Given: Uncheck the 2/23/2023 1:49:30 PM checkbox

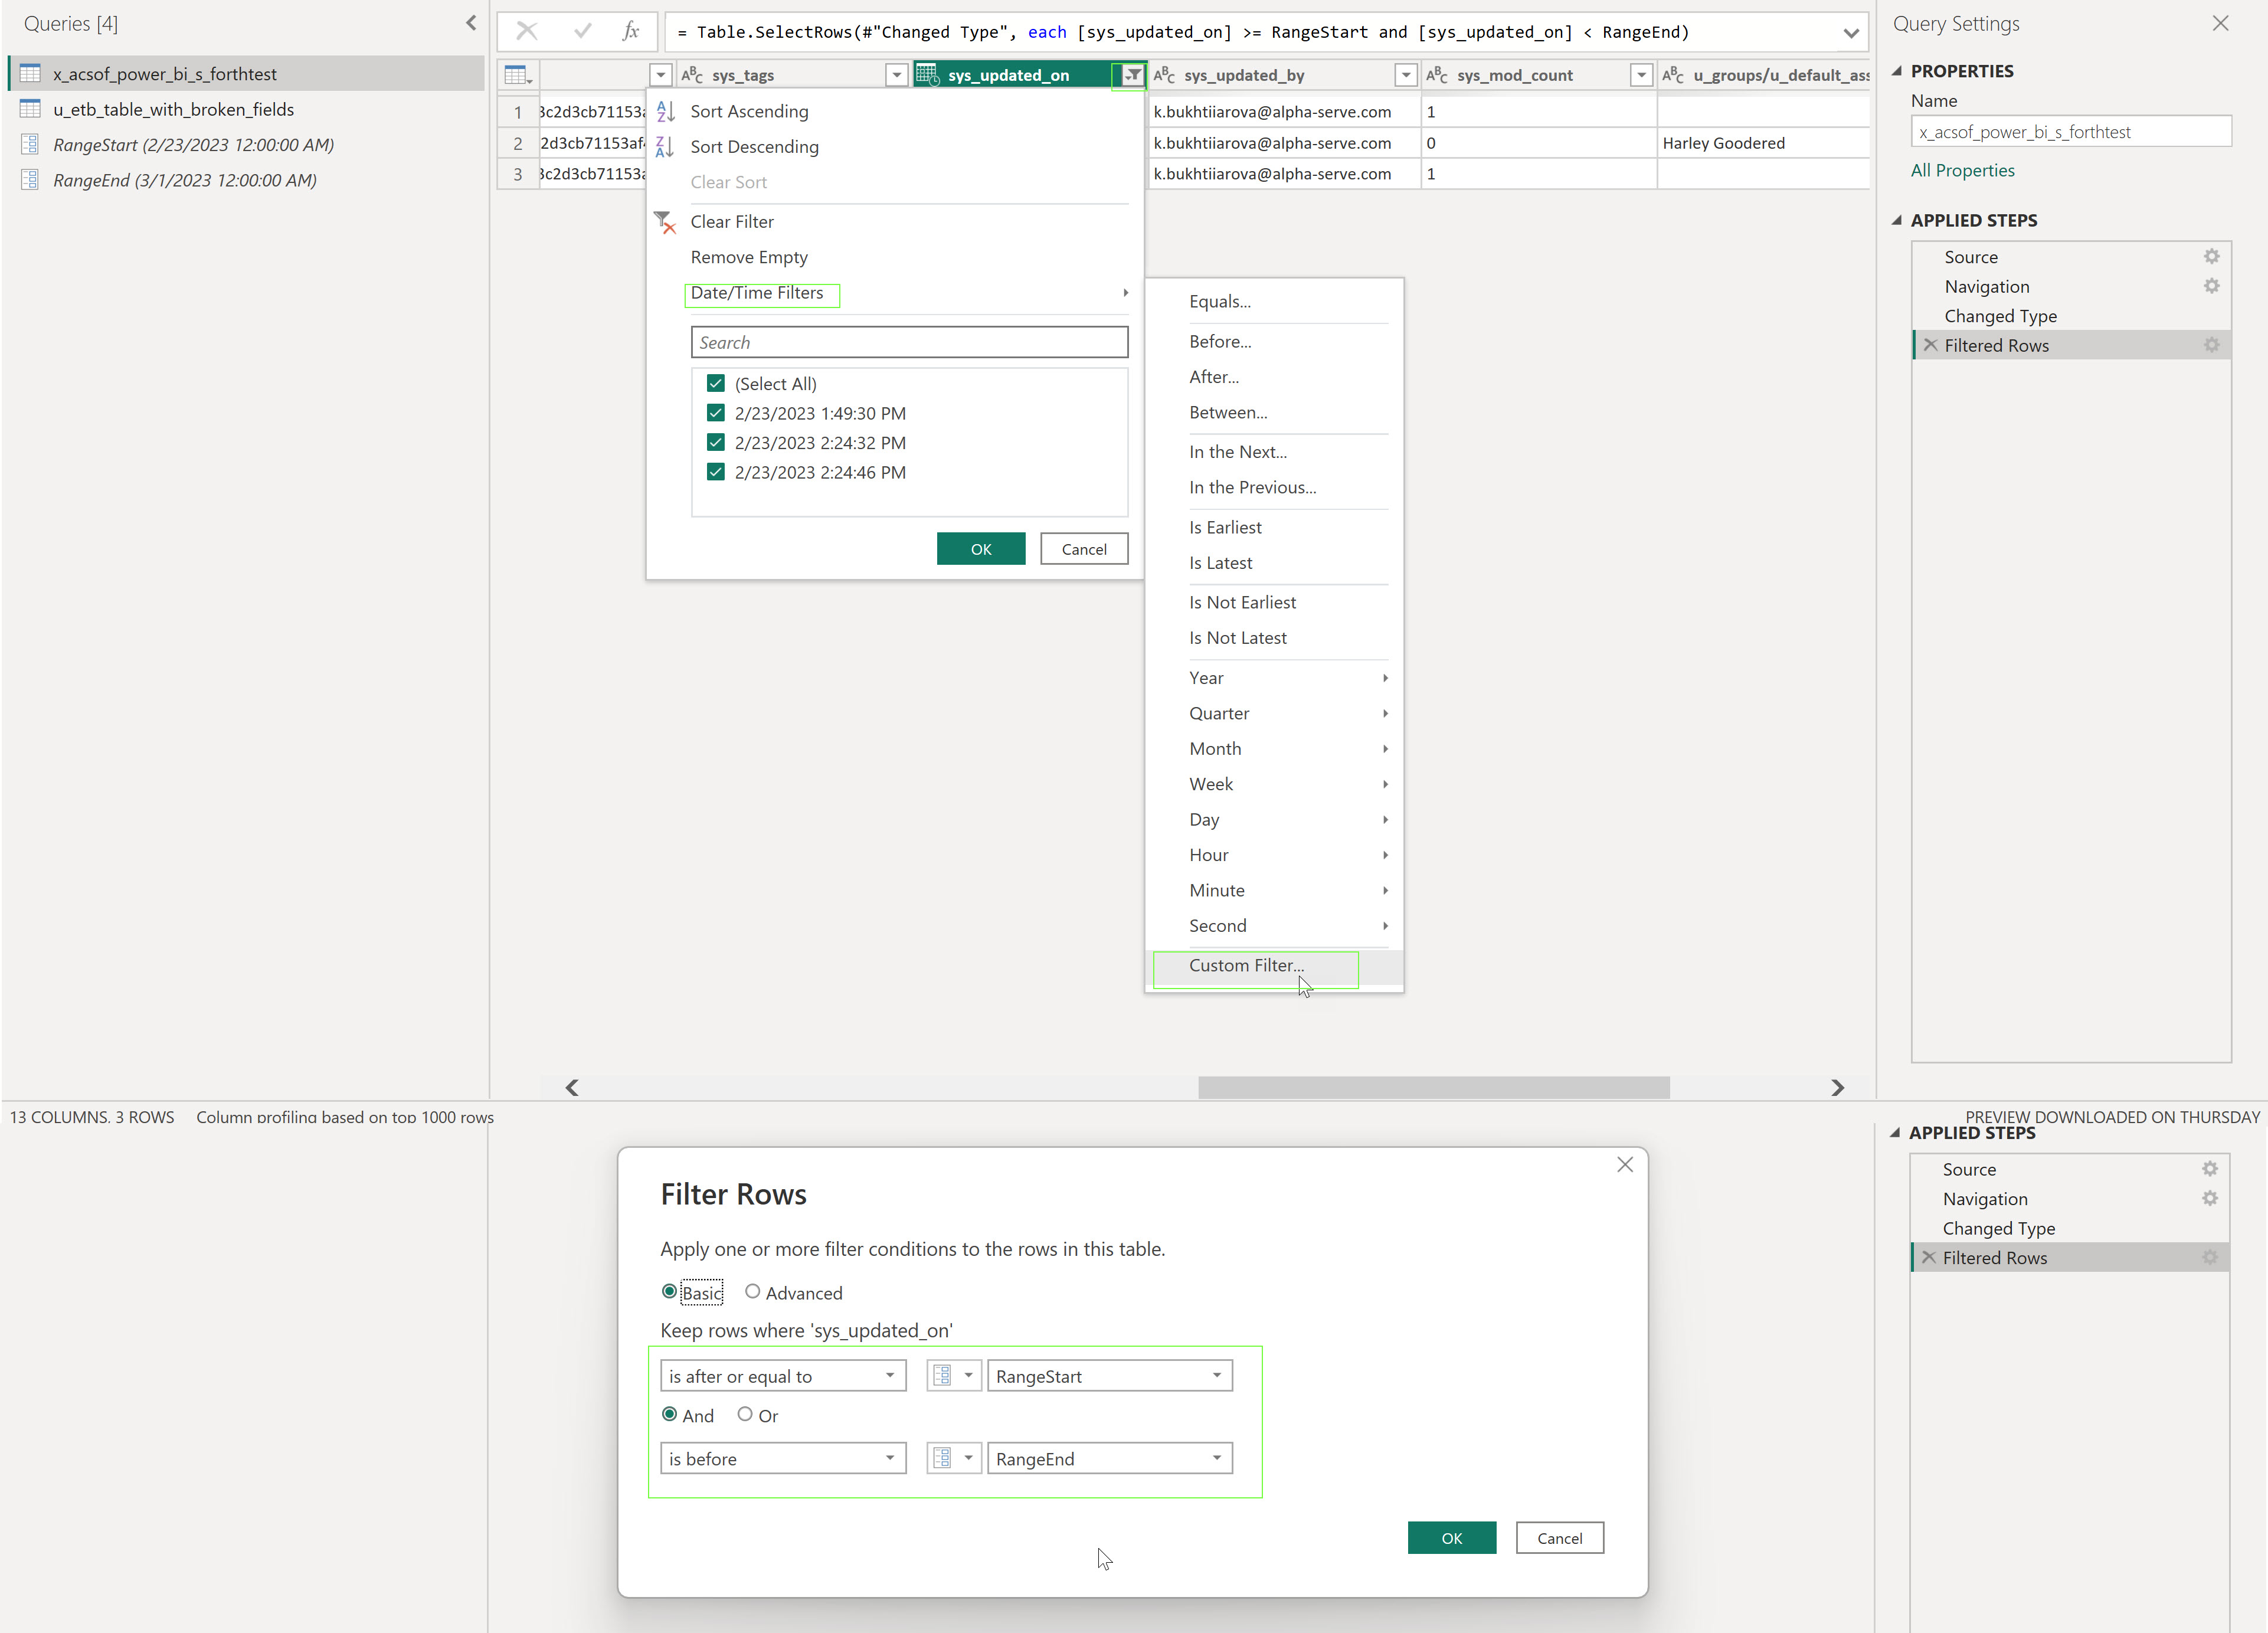Looking at the screenshot, I should click(x=715, y=413).
